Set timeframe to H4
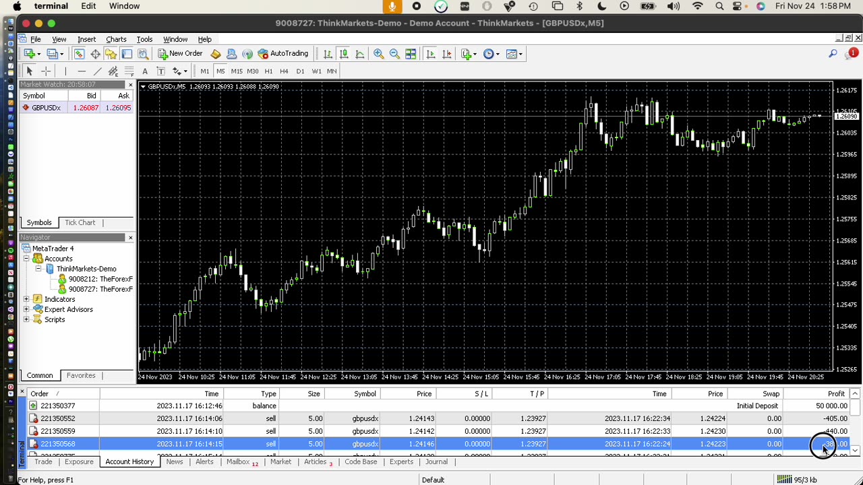The height and width of the screenshot is (485, 863). coord(284,71)
